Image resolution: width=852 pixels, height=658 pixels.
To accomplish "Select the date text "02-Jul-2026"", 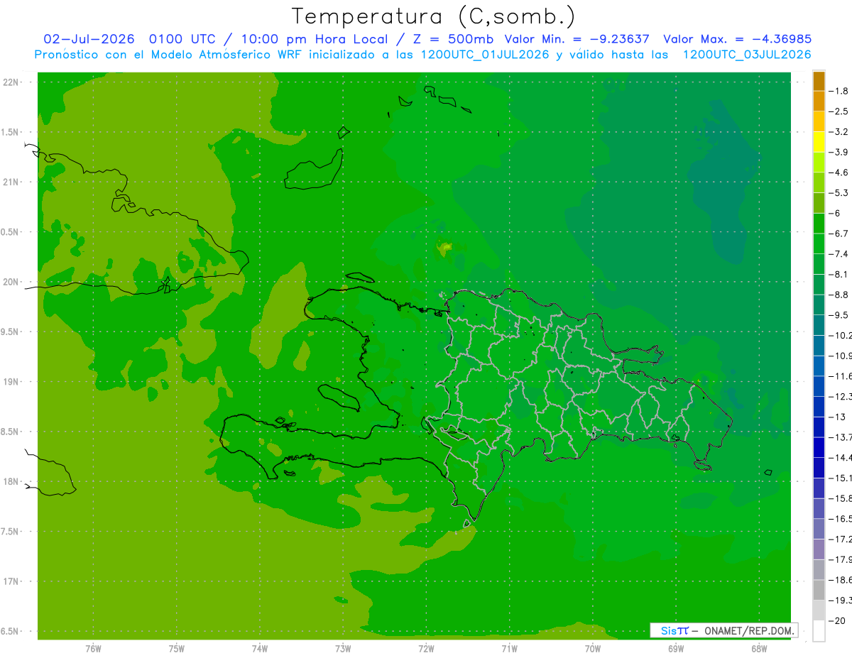I will 89,39.
